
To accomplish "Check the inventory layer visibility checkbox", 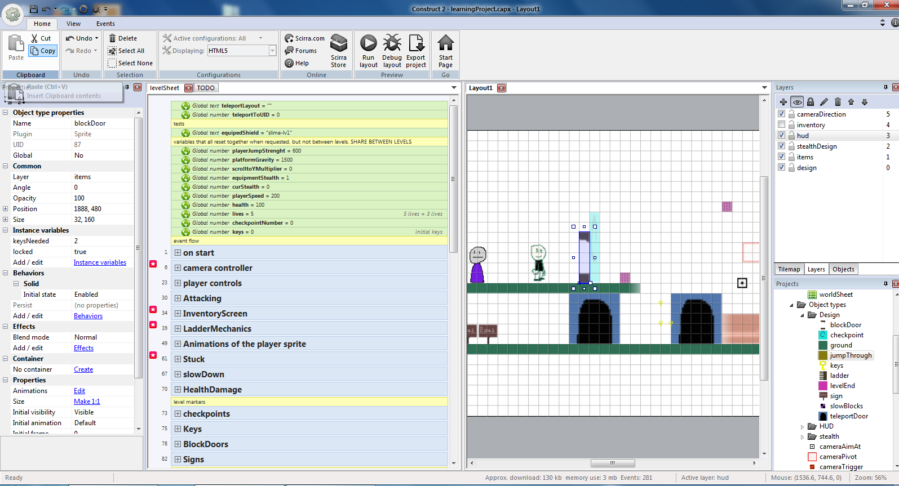I will [781, 124].
